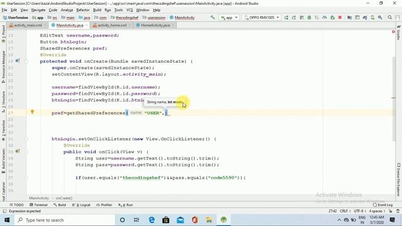Open the Edit menu
Image resolution: width=402 pixels, height=226 pixels.
(x=14, y=10)
